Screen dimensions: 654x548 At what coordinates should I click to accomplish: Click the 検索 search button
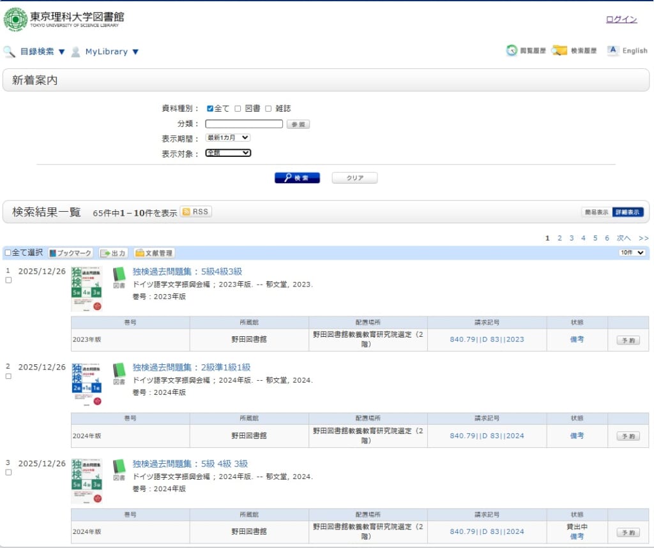(297, 178)
